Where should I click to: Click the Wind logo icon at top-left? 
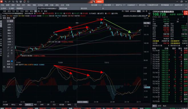1,1
